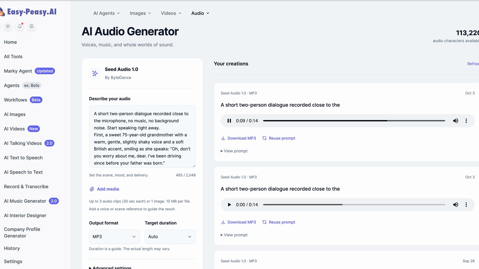Screen dimensions: 479x269
Task: Download MP3 of the second creation
Action: click(239, 222)
